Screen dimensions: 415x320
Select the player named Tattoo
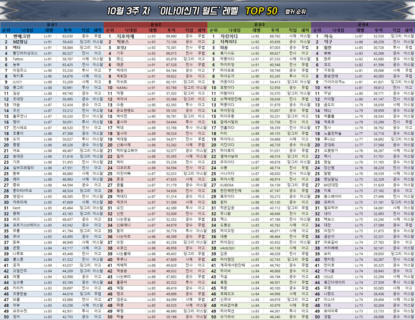tap(18, 59)
